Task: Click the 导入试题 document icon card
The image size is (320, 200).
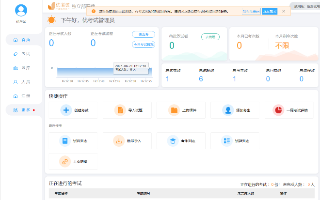Action: point(127,110)
